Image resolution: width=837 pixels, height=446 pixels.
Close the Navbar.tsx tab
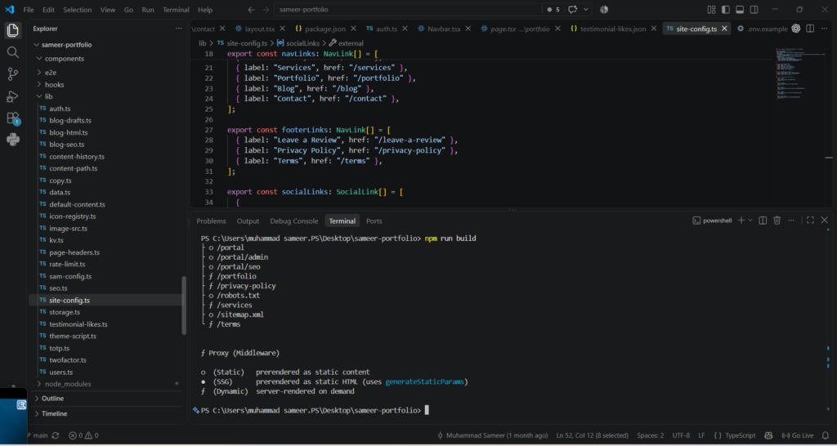(x=468, y=29)
